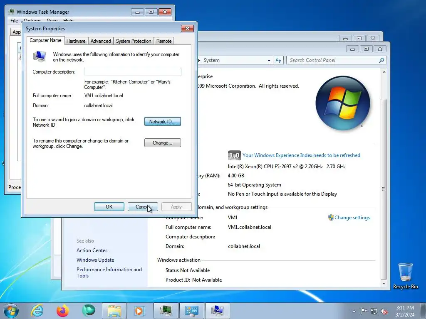426x319 pixels.
Task: Click the taskbar clock showing 3:11 PM
Action: coord(405,311)
